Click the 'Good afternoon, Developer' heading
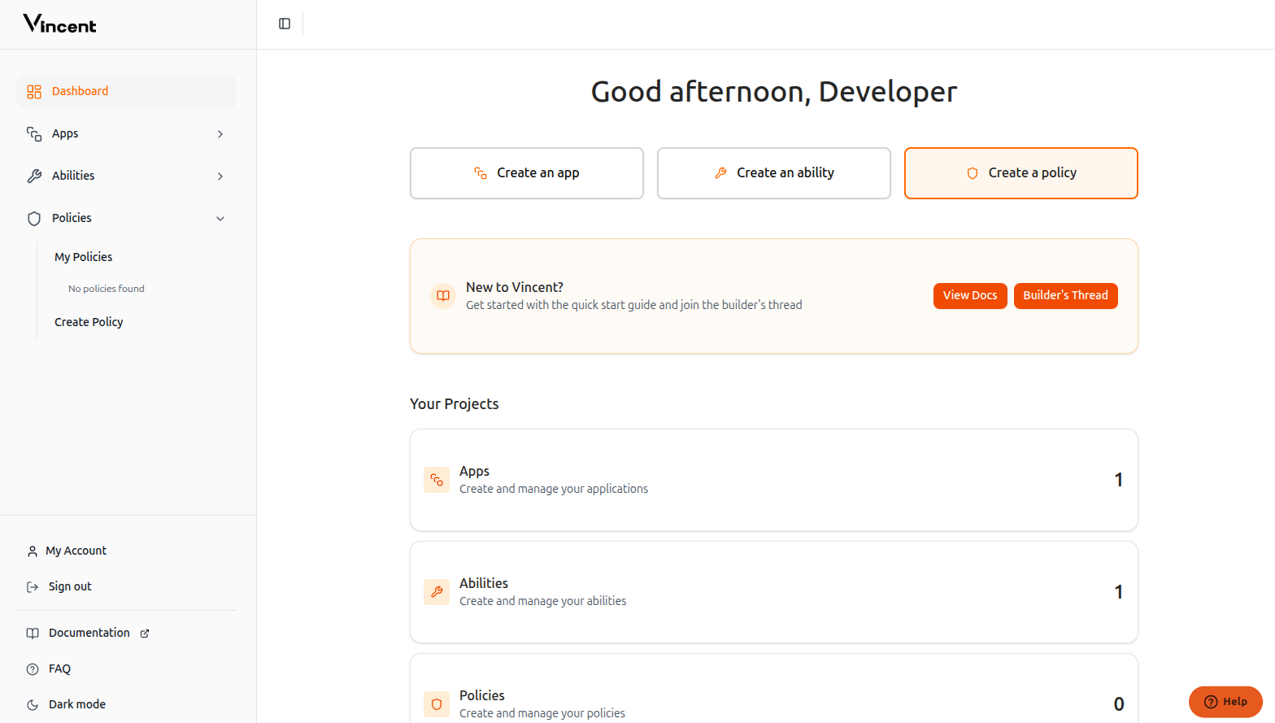Viewport: 1275px width, 723px height. click(774, 92)
